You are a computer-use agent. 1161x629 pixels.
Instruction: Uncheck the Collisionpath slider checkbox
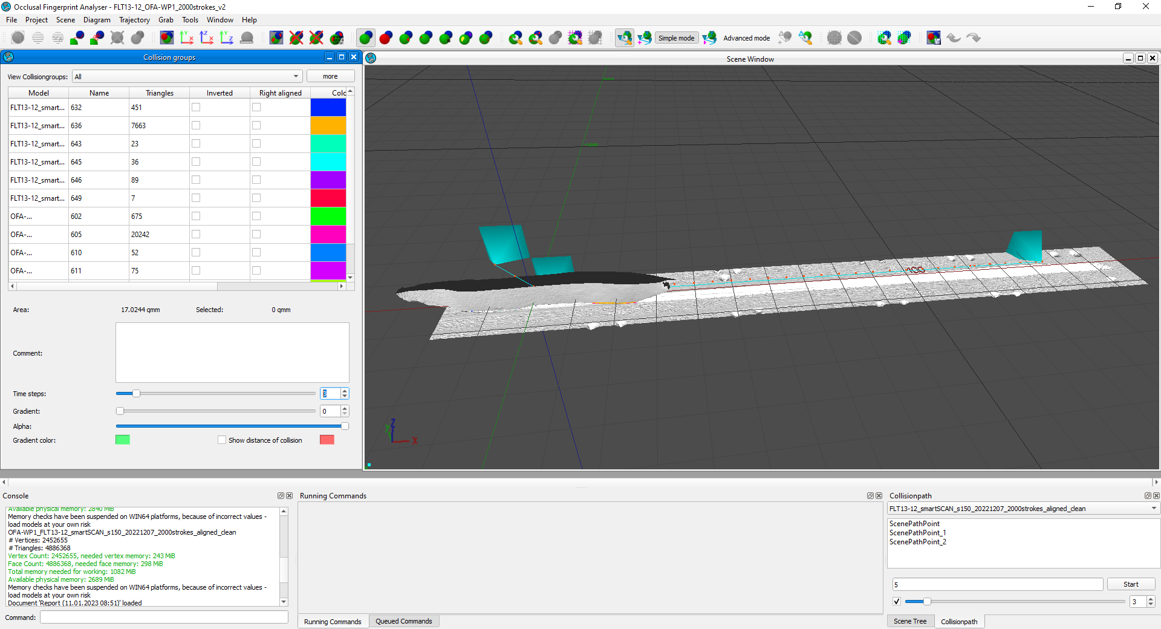(897, 602)
